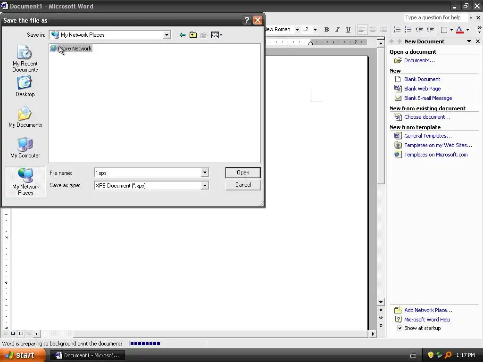Select My Documents in the Places bar
Image resolution: width=483 pixels, height=362 pixels.
point(25,117)
